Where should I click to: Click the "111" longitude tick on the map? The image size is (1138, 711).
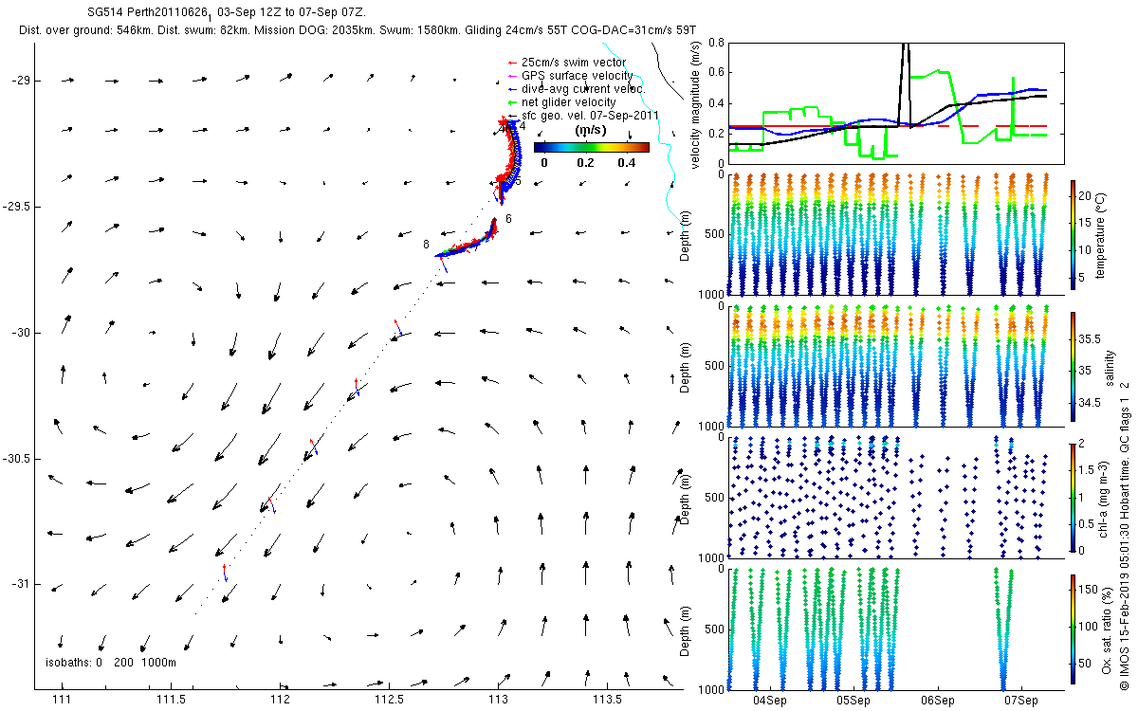tap(63, 700)
